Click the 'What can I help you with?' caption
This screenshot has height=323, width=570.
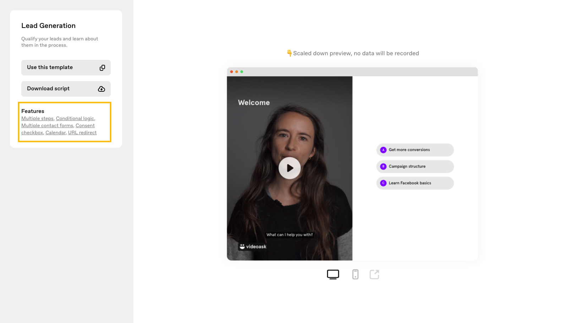pos(290,235)
